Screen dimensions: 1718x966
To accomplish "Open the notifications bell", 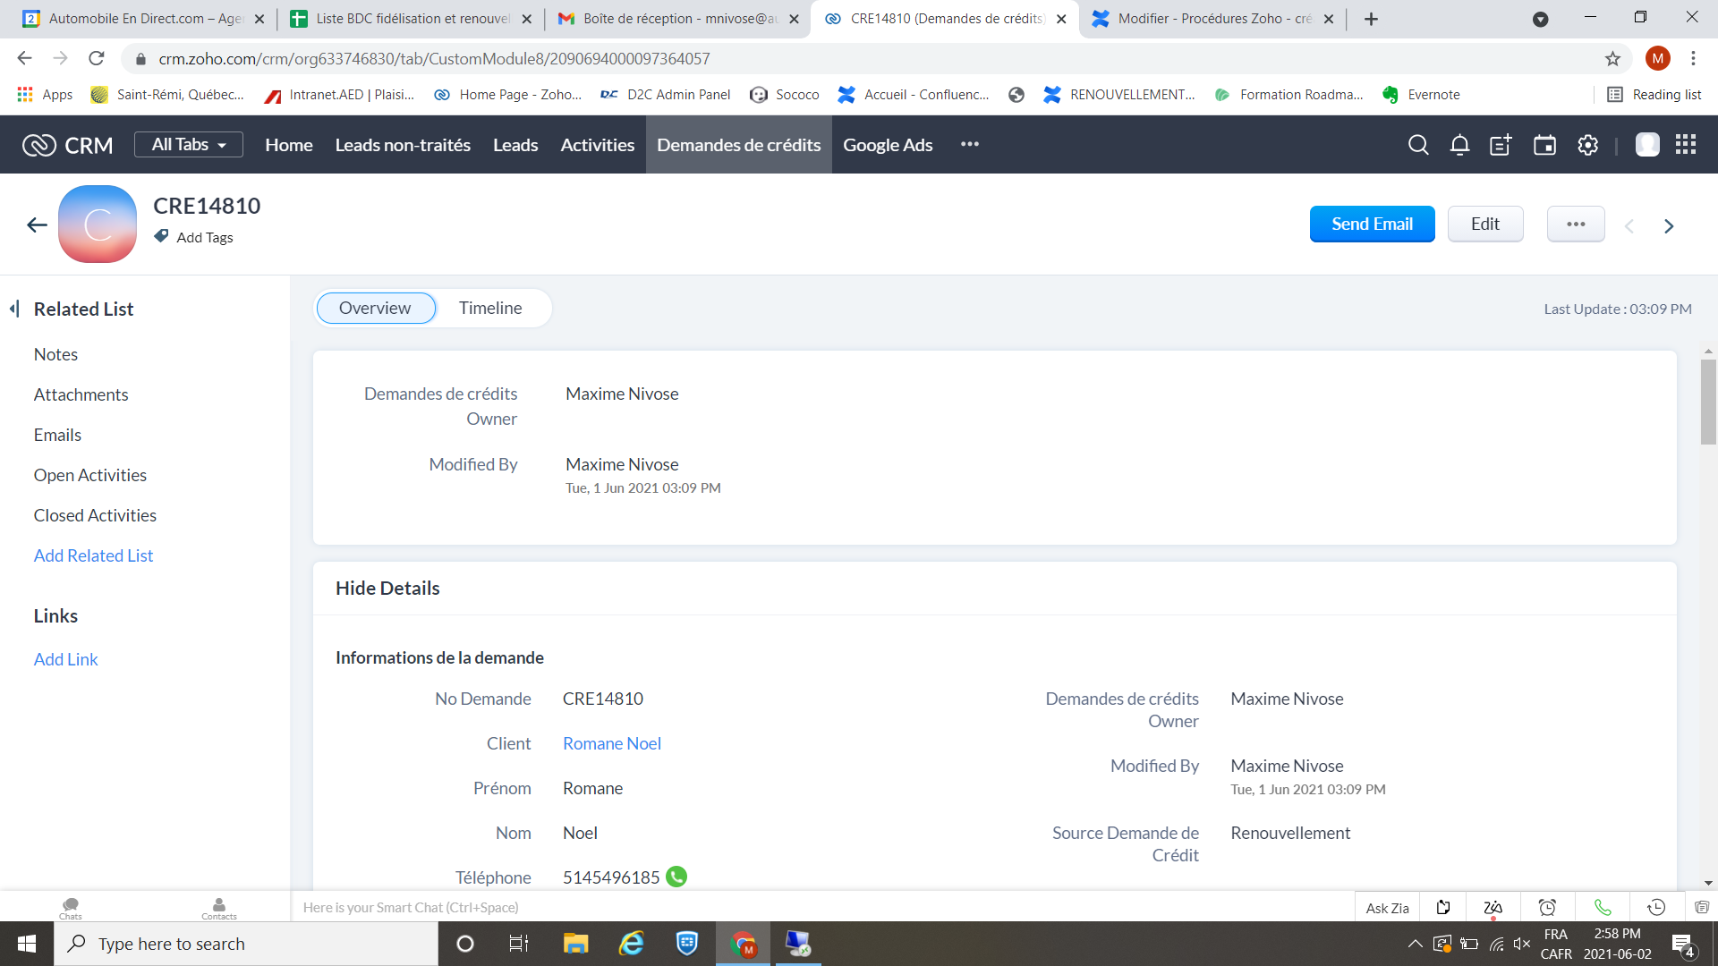I will click(1459, 145).
